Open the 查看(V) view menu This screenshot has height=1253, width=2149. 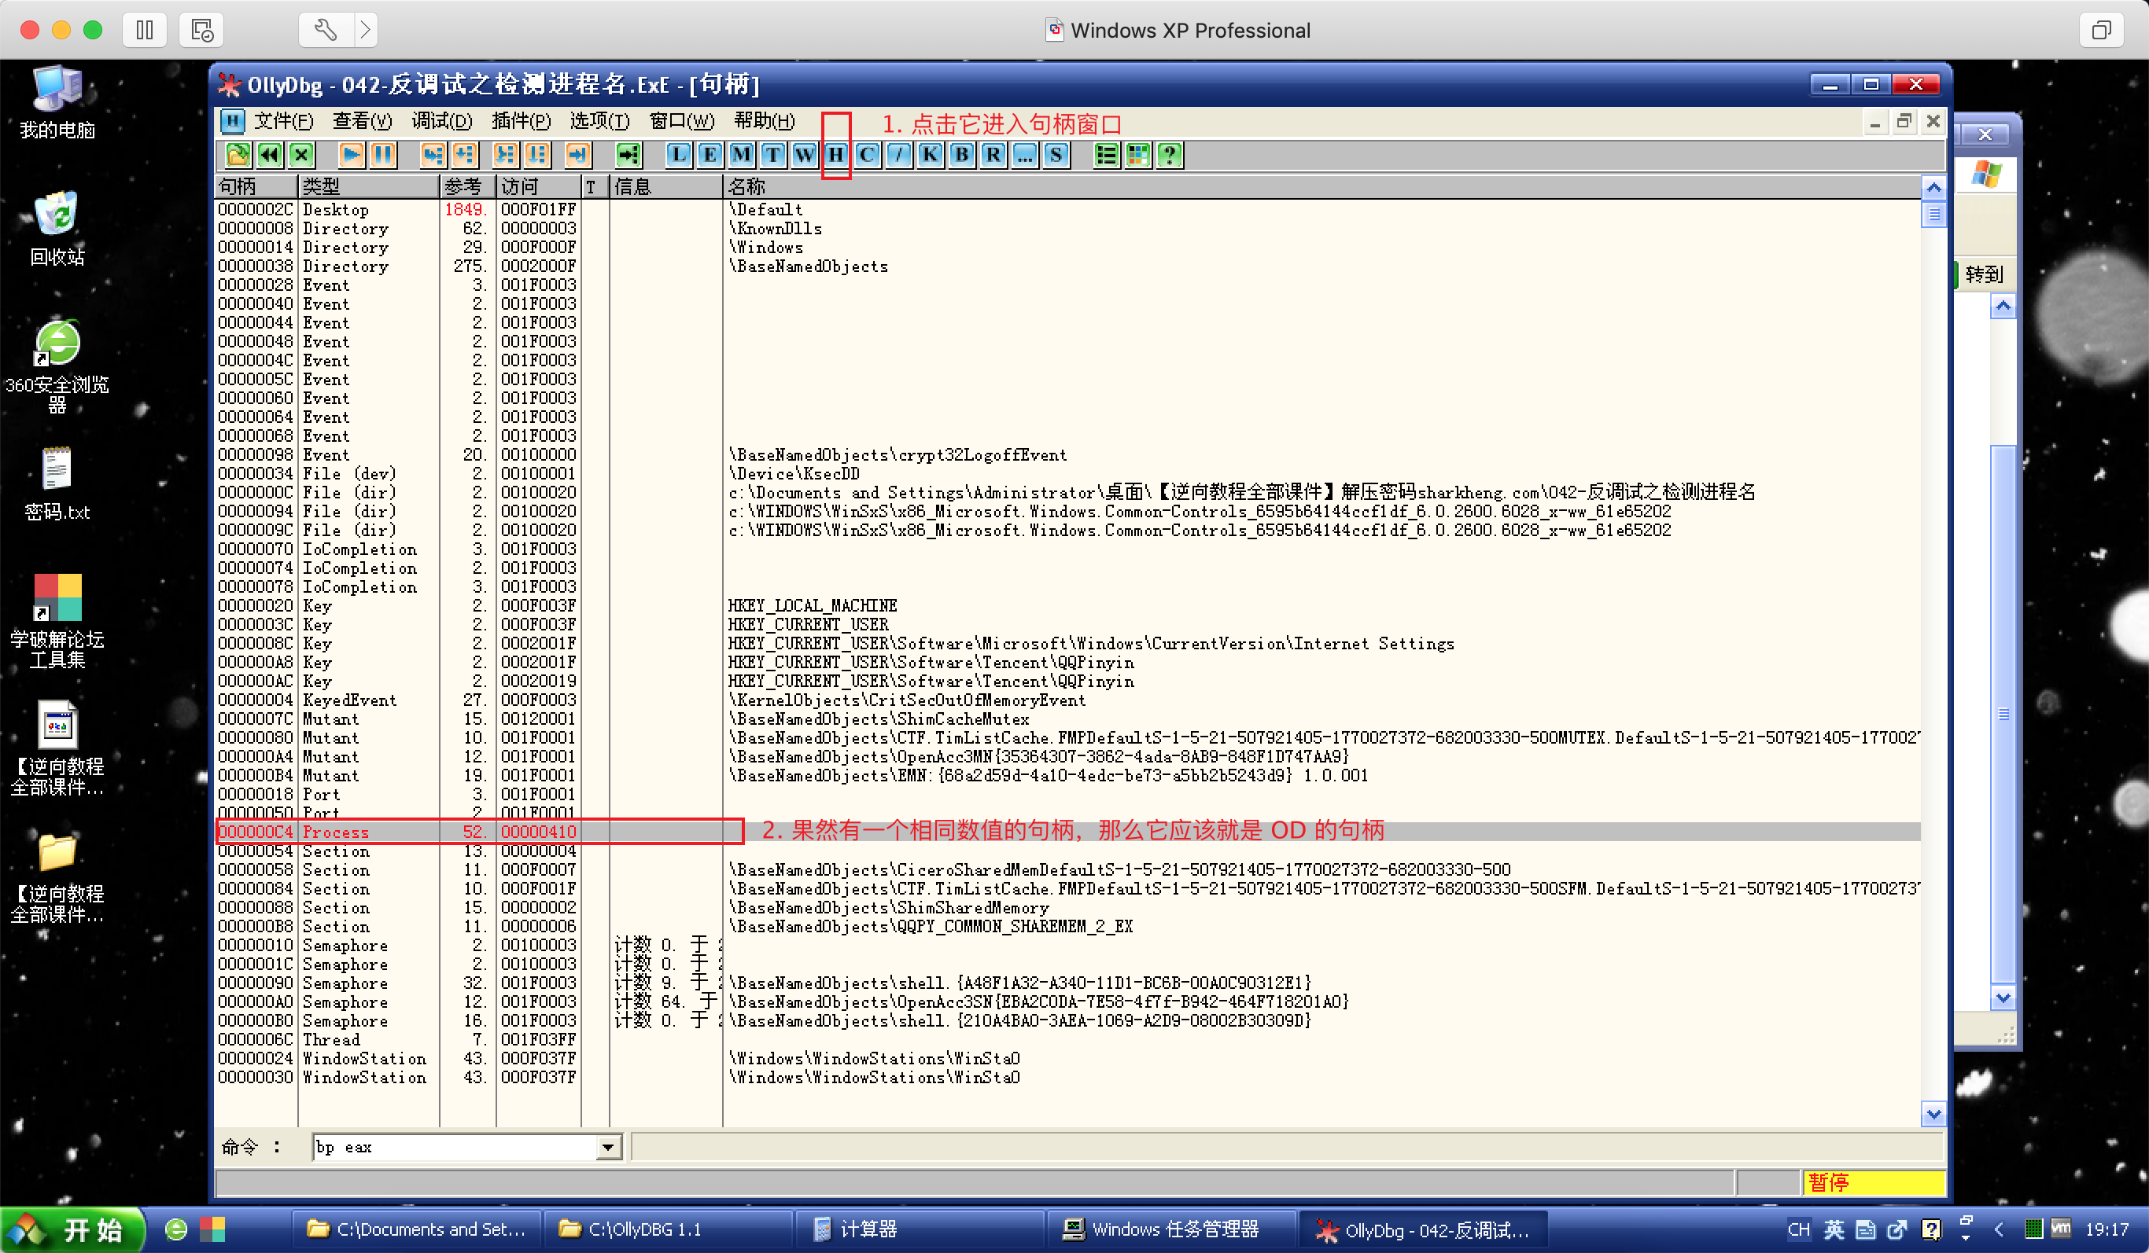pyautogui.click(x=363, y=121)
